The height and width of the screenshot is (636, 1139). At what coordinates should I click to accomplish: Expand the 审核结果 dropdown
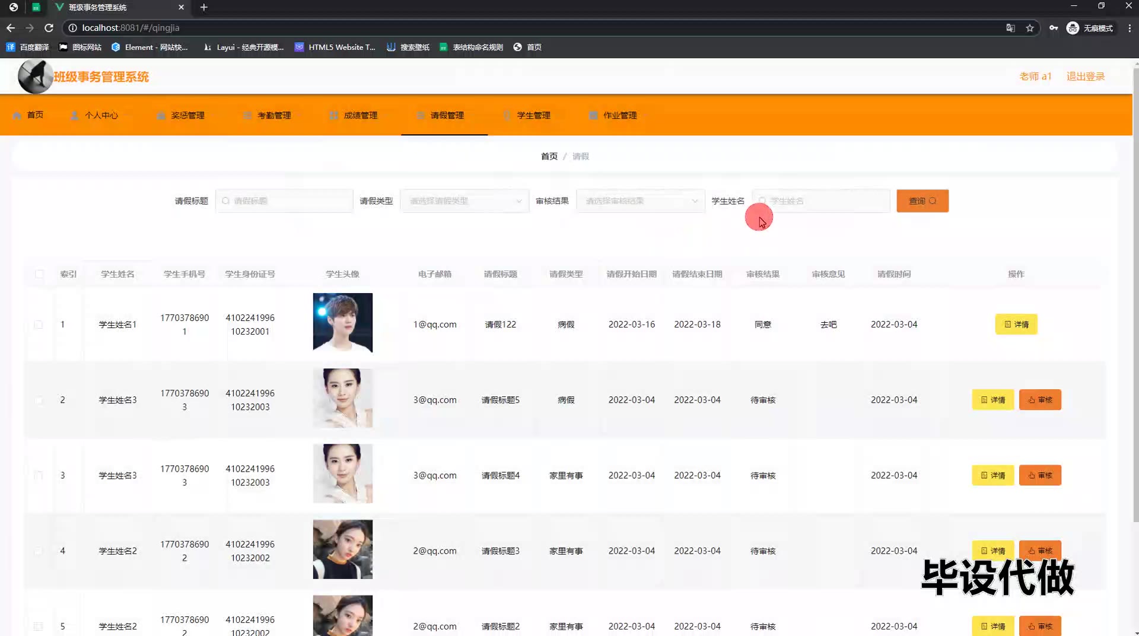point(640,201)
